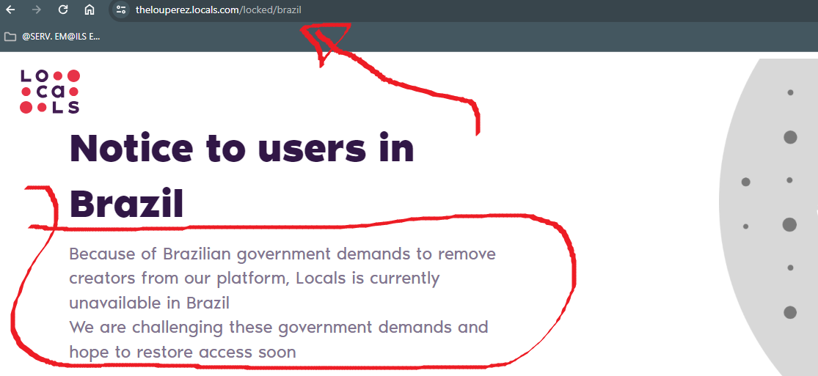The image size is (818, 376).
Task: Click the text "unavailable in Brazil"
Action: 149,303
